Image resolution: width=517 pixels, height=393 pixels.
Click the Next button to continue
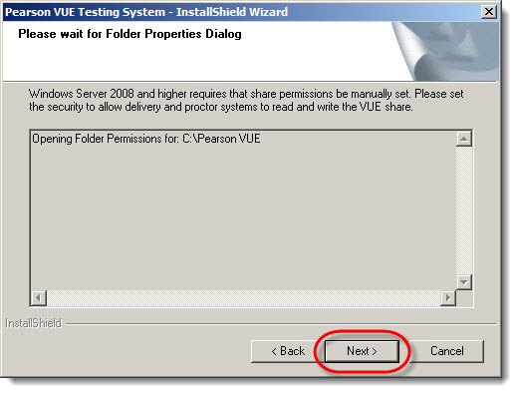tap(362, 351)
